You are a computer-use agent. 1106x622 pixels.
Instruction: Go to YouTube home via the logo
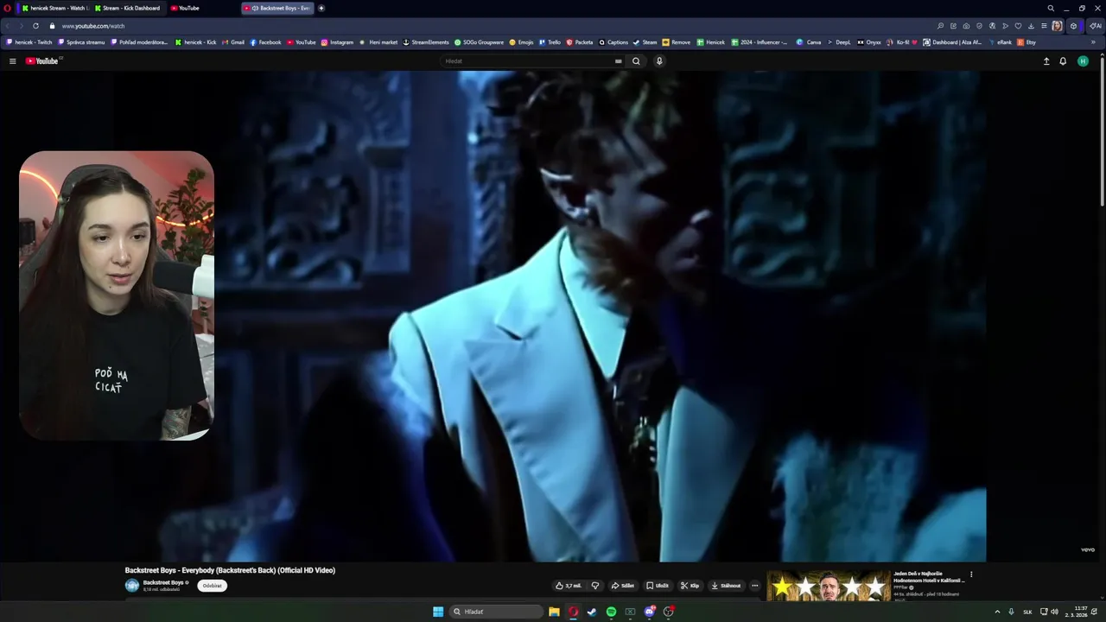(42, 61)
